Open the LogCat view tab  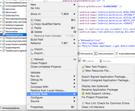88,61
